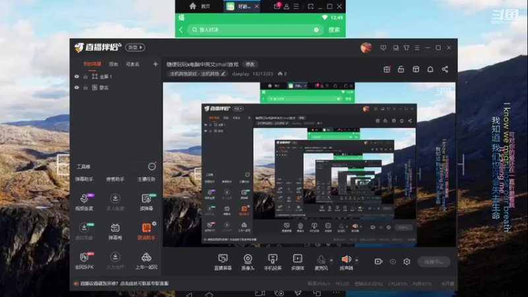The height and width of the screenshot is (297, 528).
Task: Open emulator hamburger menu
Action: pos(296,7)
